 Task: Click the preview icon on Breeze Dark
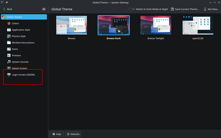click(x=119, y=31)
